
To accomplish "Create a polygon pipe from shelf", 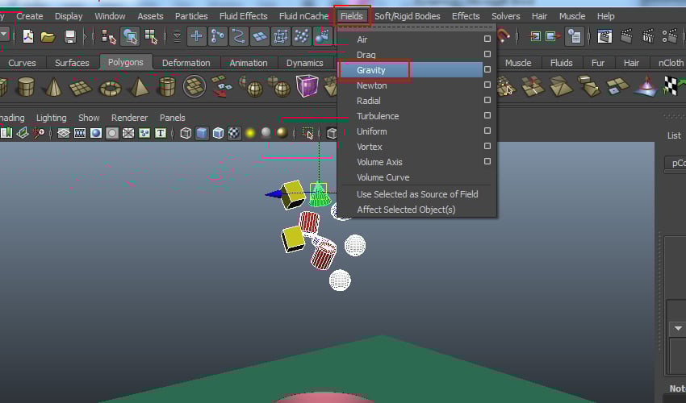I will (x=167, y=86).
